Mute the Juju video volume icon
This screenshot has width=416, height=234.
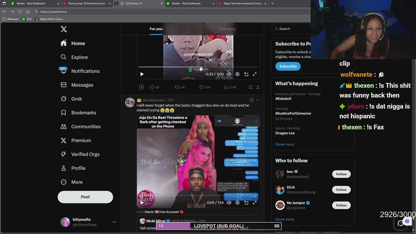tap(229, 202)
